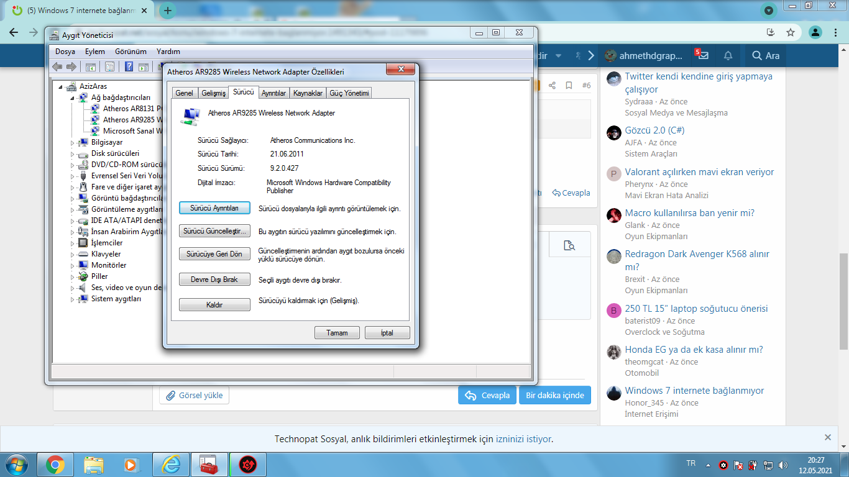Click the Sürücüye Geri Dön button

click(x=214, y=254)
